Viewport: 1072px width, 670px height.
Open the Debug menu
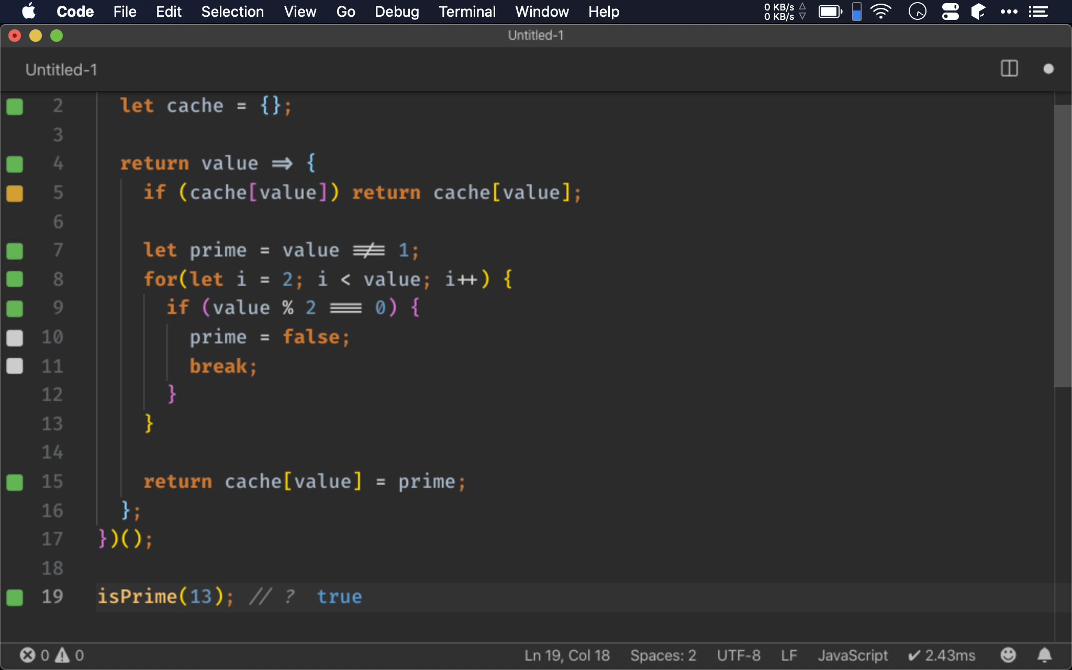pyautogui.click(x=397, y=12)
